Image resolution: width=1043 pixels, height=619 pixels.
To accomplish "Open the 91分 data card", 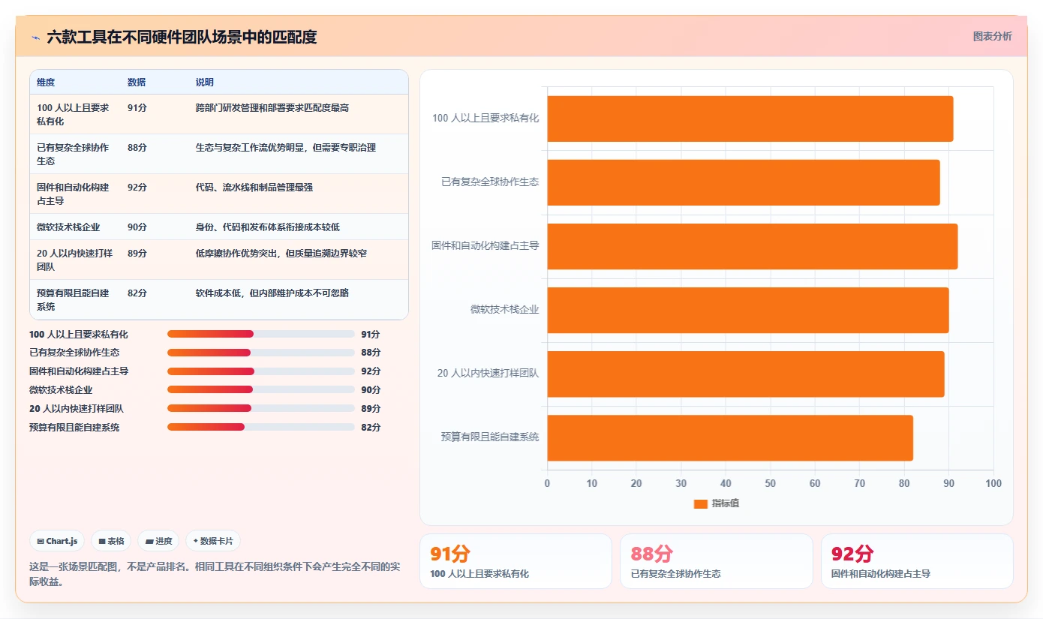I will tap(515, 561).
